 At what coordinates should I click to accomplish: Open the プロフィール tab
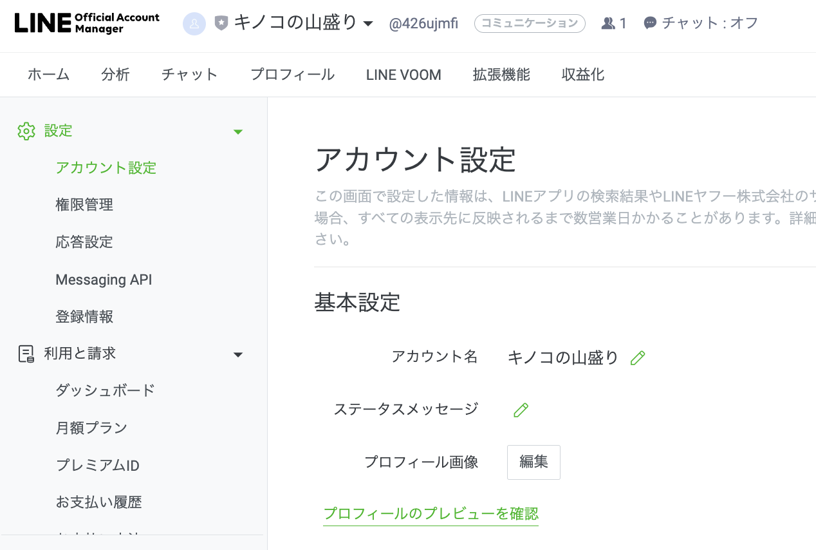point(292,75)
